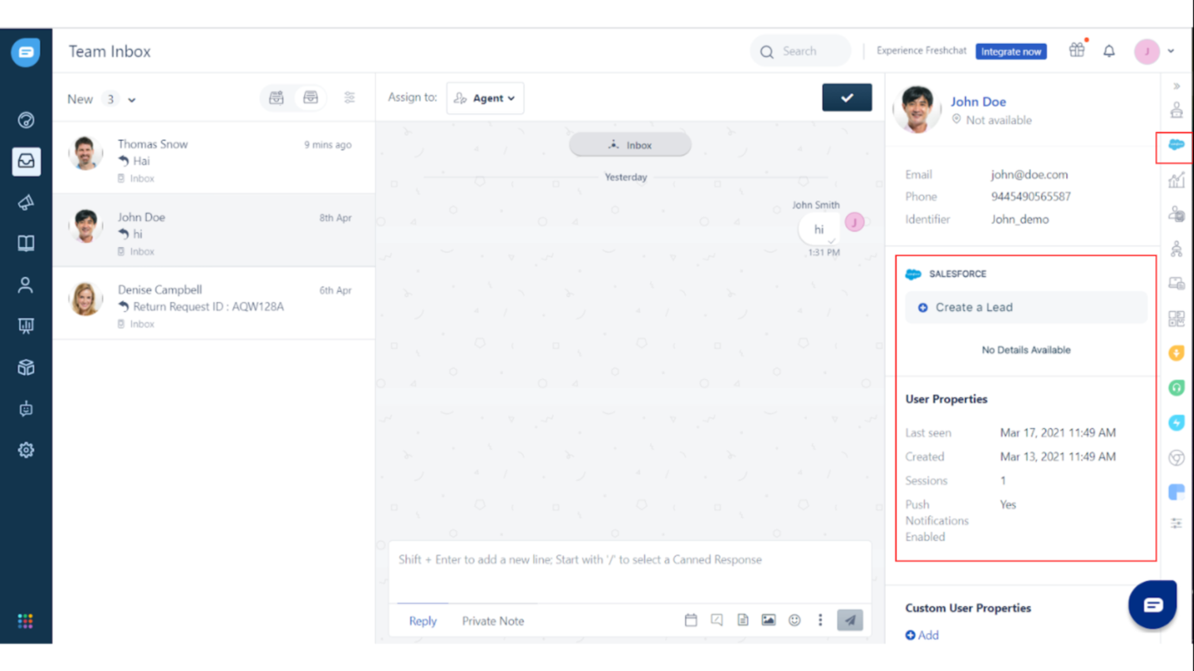The height and width of the screenshot is (671, 1194).
Task: Open Reports via the presentation icon
Action: (26, 325)
